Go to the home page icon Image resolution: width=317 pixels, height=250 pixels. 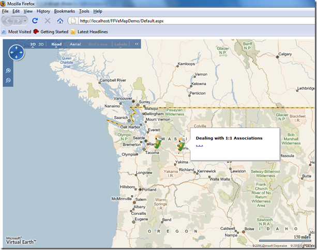coord(60,21)
